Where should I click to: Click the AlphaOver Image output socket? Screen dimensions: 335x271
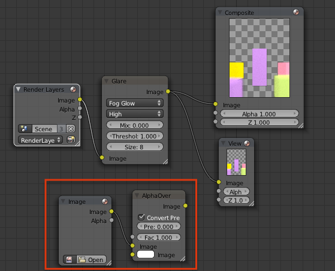(185, 206)
